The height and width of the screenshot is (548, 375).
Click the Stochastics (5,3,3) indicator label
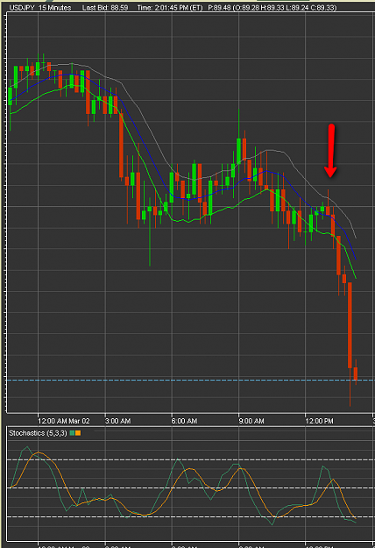(38, 433)
